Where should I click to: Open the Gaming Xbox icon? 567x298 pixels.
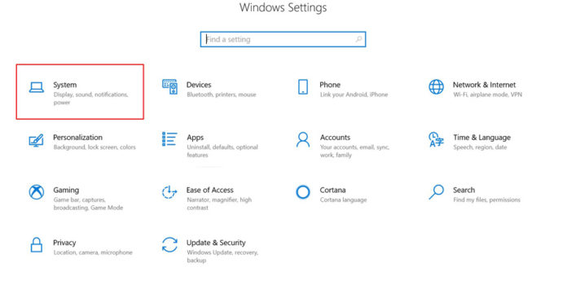pyautogui.click(x=37, y=192)
